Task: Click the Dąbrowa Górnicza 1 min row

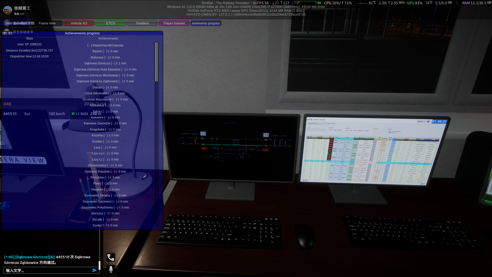Action: 105,63
